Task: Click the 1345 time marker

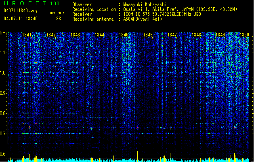Action: (x=124, y=35)
